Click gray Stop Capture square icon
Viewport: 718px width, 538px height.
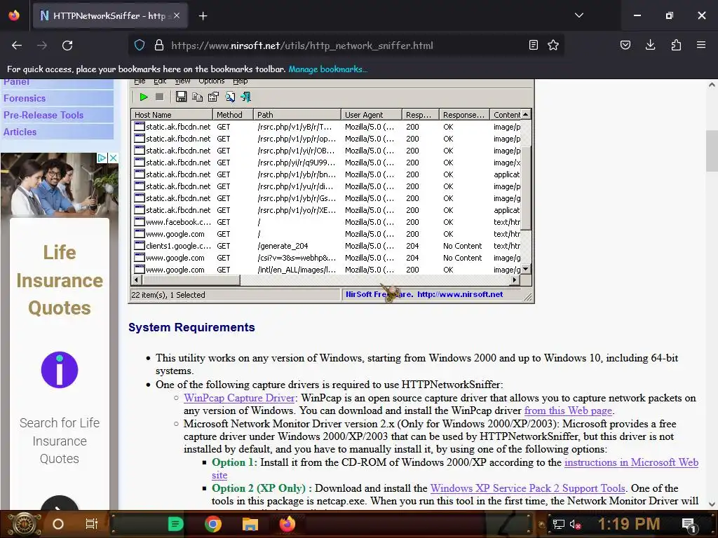[x=159, y=97]
